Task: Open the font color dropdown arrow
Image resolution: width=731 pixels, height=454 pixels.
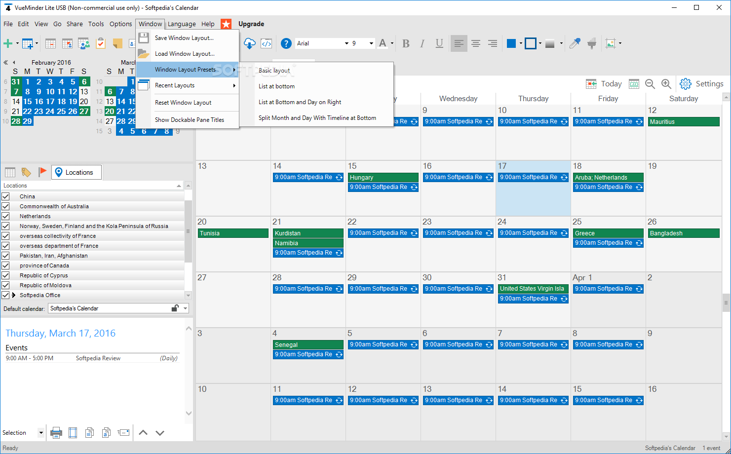Action: [x=392, y=43]
